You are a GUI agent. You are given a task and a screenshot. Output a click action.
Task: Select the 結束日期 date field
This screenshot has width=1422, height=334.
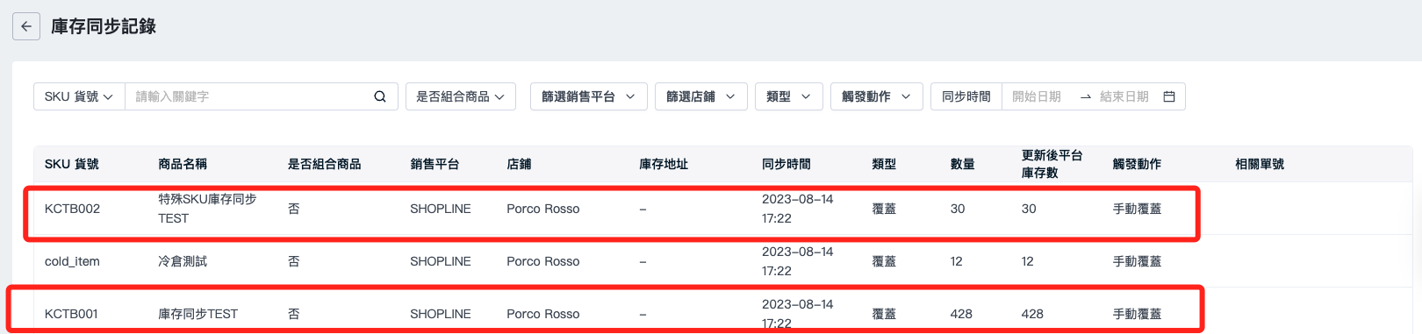click(1124, 96)
